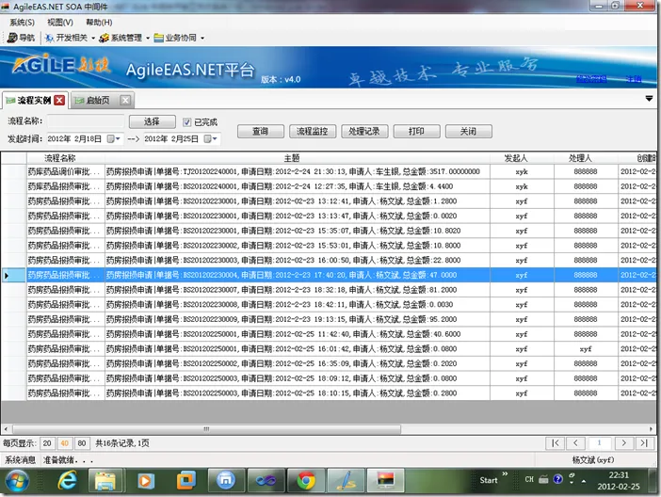Viewport: 661px width, 497px height.
Task: Expand the 系统管理 dropdown arrow
Action: 148,38
